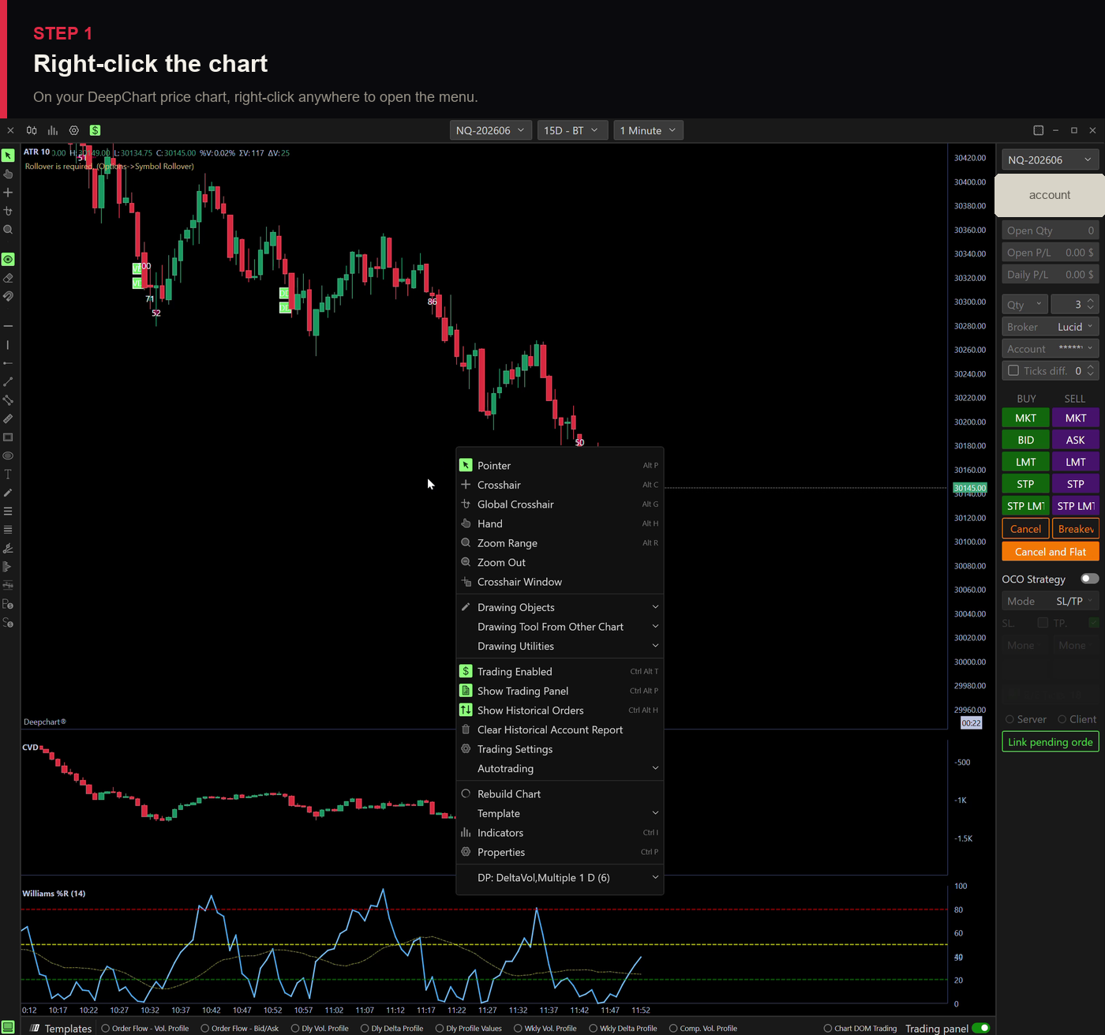Select the Eraser tool

click(x=8, y=278)
